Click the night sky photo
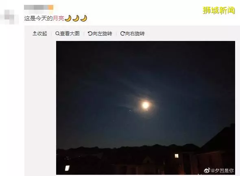Image resolution: width=240 pixels, height=176 pixels. pos(146,108)
